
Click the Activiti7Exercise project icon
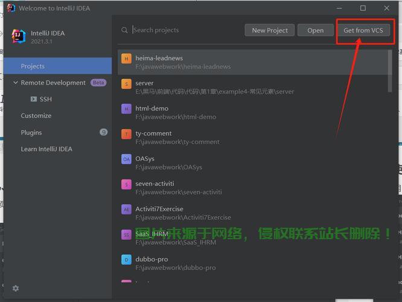[126, 210]
